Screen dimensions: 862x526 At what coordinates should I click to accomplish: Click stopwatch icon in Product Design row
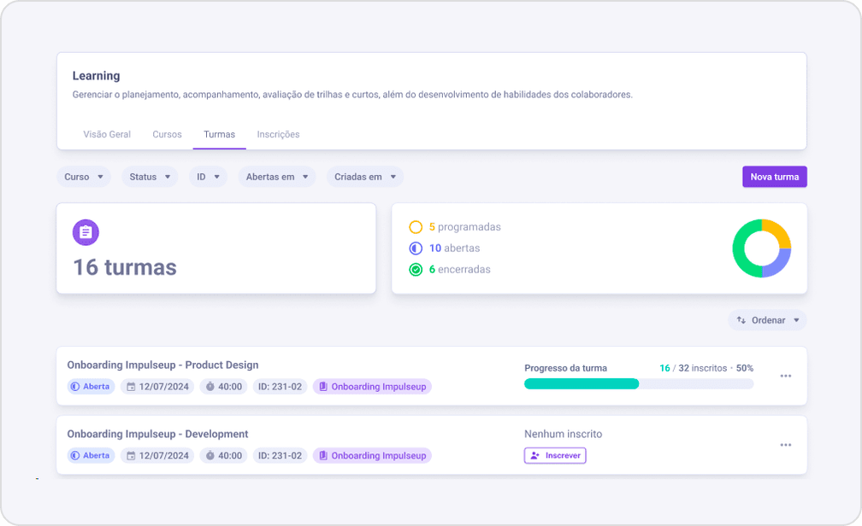coord(210,387)
